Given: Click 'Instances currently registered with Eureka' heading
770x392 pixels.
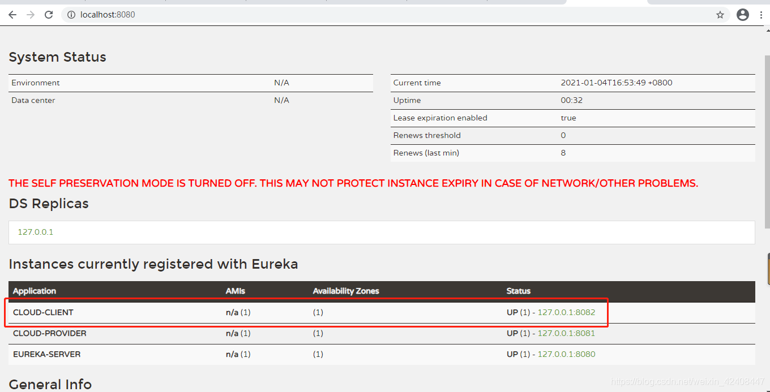Looking at the screenshot, I should coord(153,264).
